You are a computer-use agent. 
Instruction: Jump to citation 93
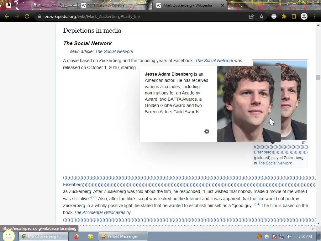coord(94,197)
